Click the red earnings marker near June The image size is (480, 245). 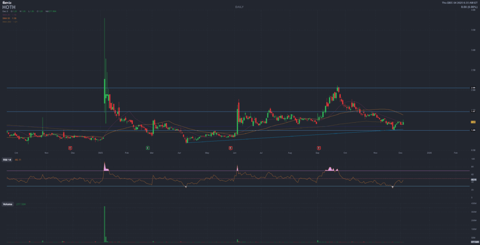pos(231,148)
